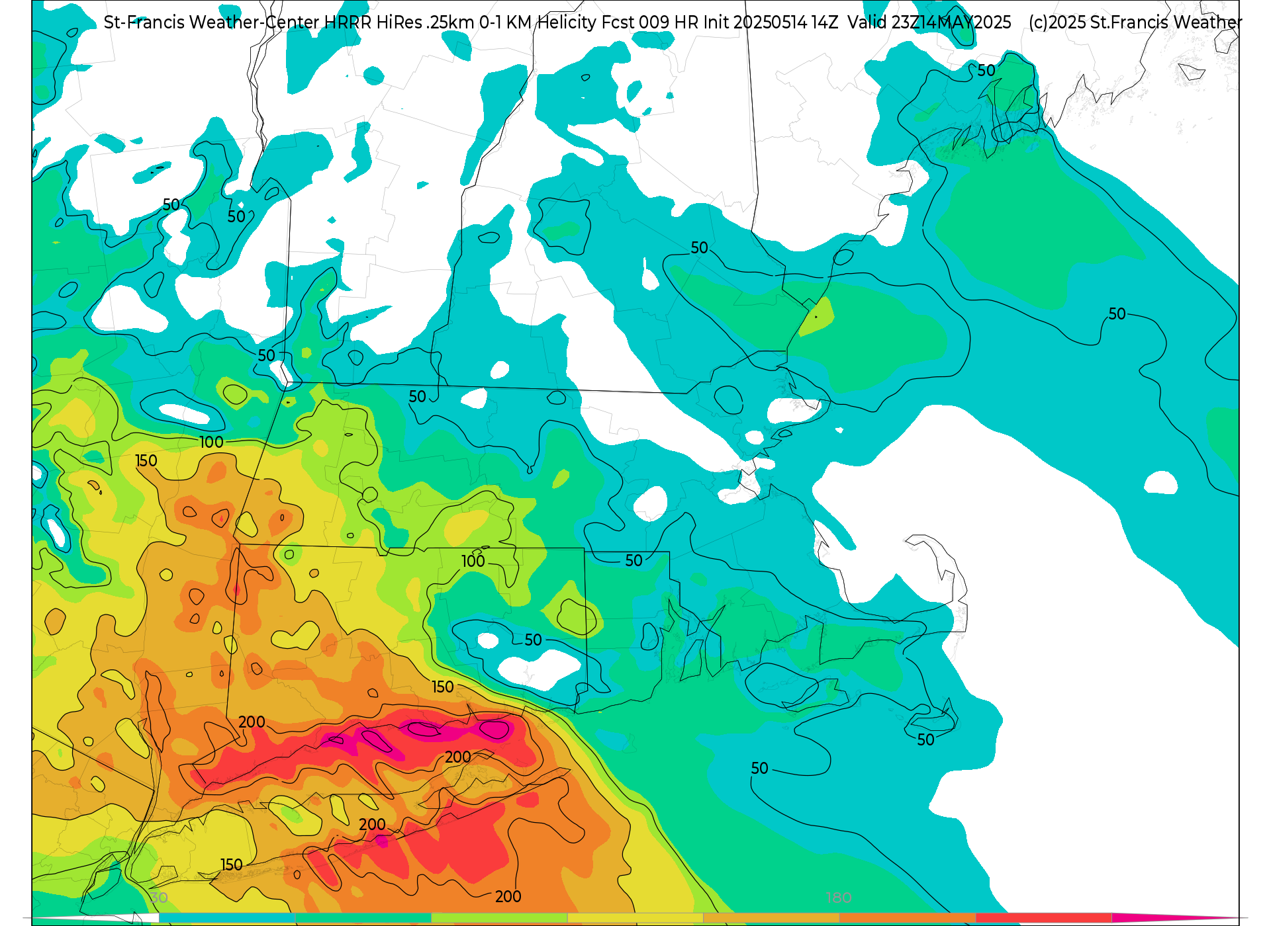Click the 'Fcst 009 HR' forecast hour text

(649, 22)
